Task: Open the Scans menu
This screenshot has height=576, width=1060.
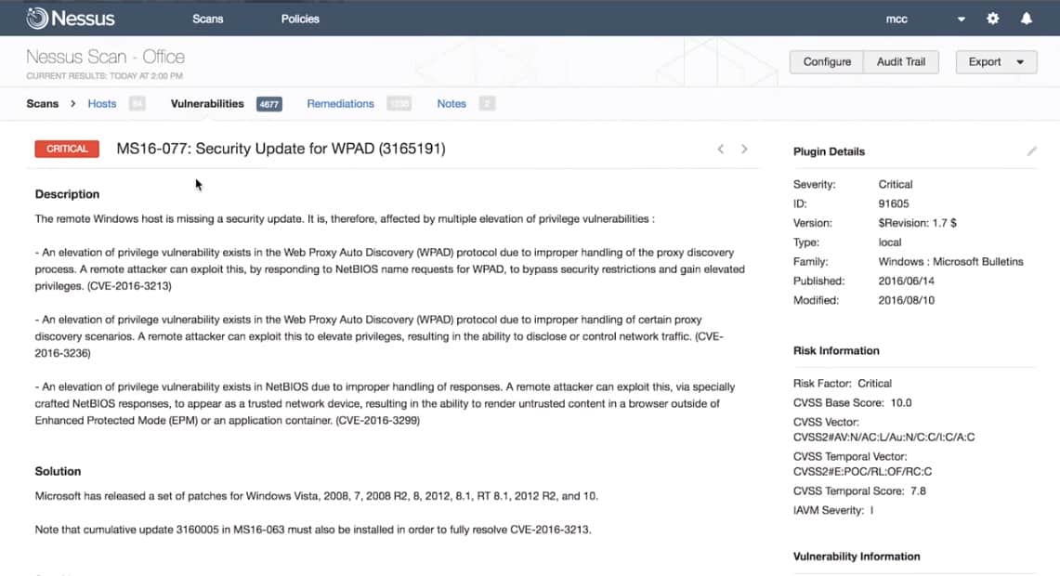Action: click(207, 19)
